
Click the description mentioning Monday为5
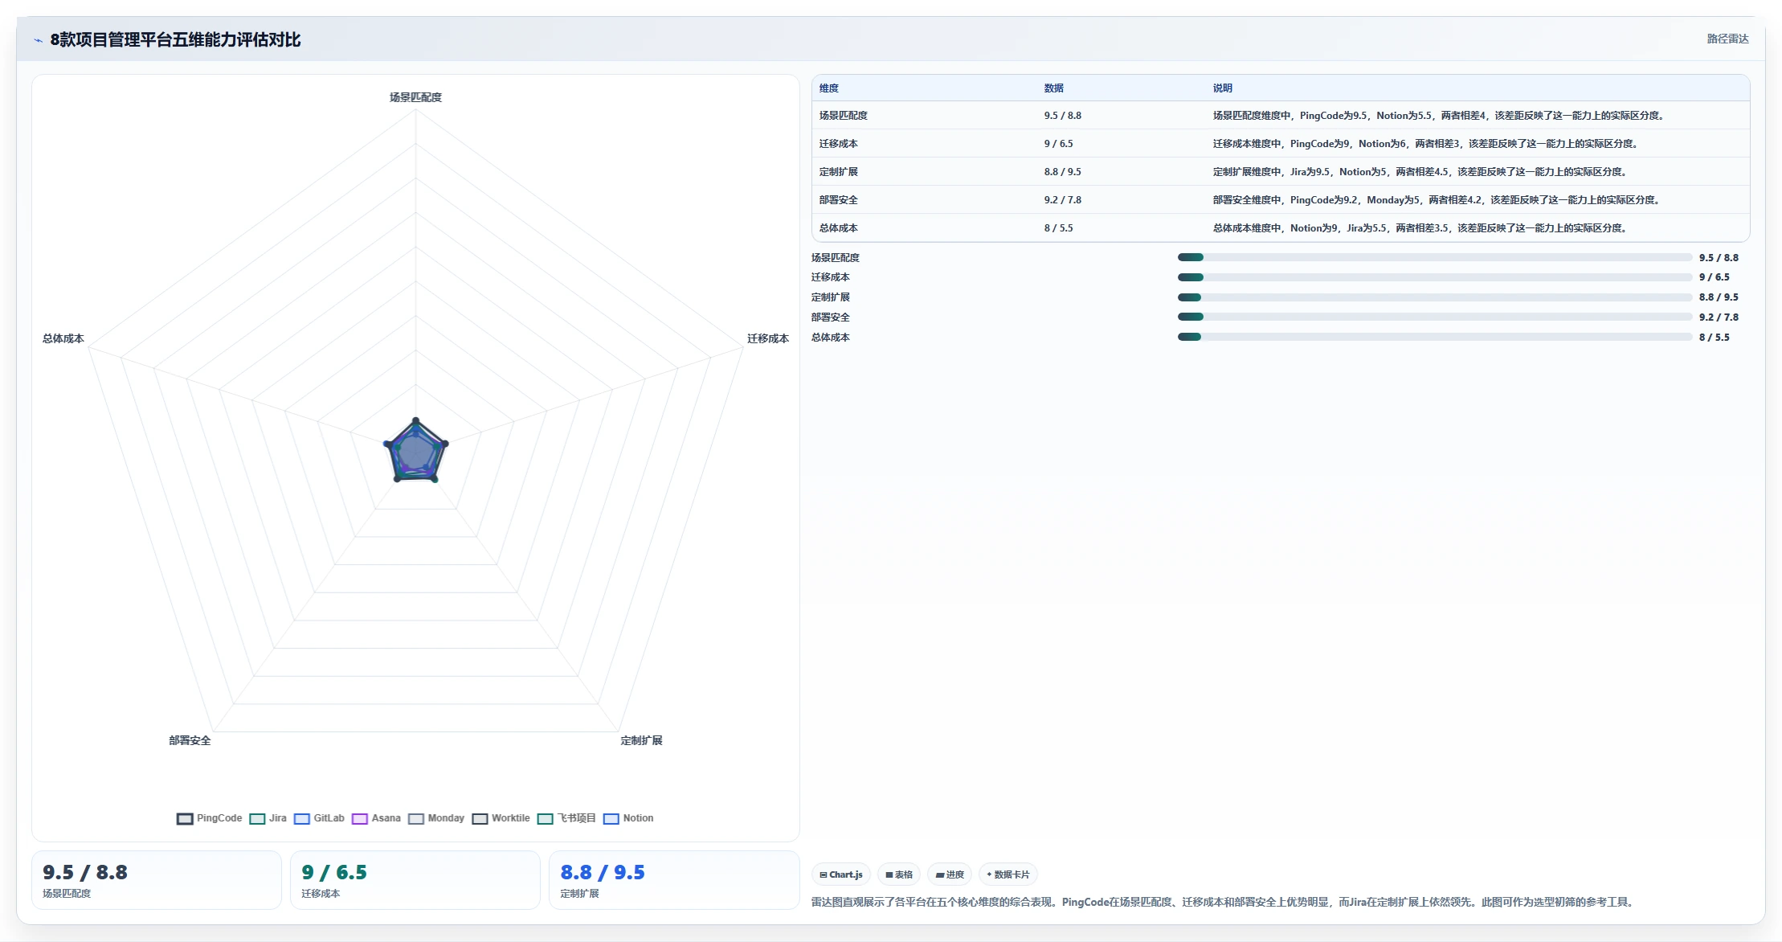1437,200
